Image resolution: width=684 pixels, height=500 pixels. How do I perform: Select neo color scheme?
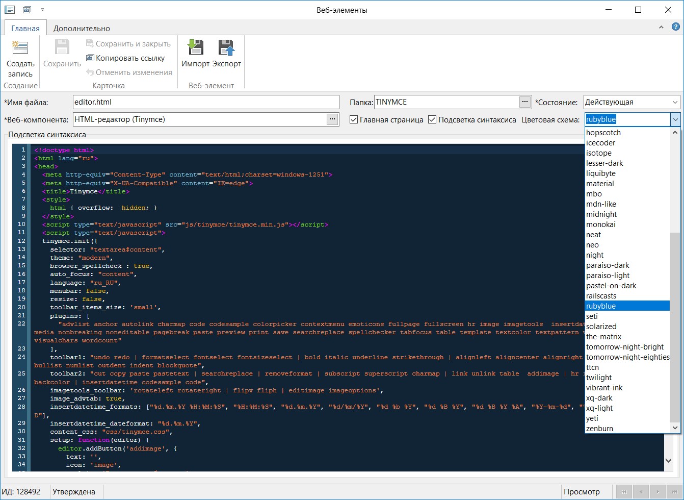627,245
